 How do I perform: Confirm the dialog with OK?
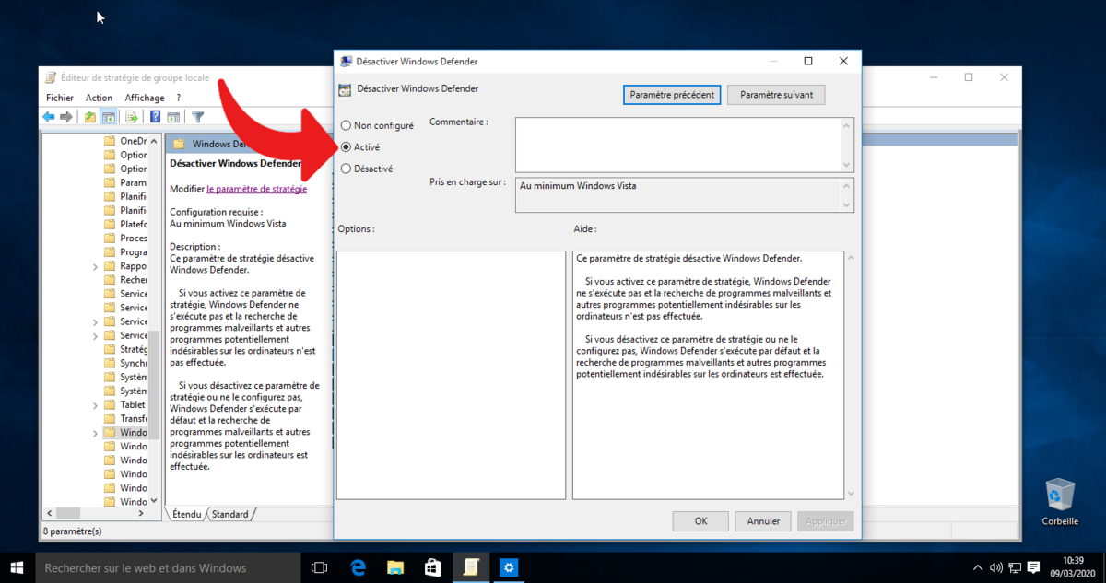coord(700,521)
